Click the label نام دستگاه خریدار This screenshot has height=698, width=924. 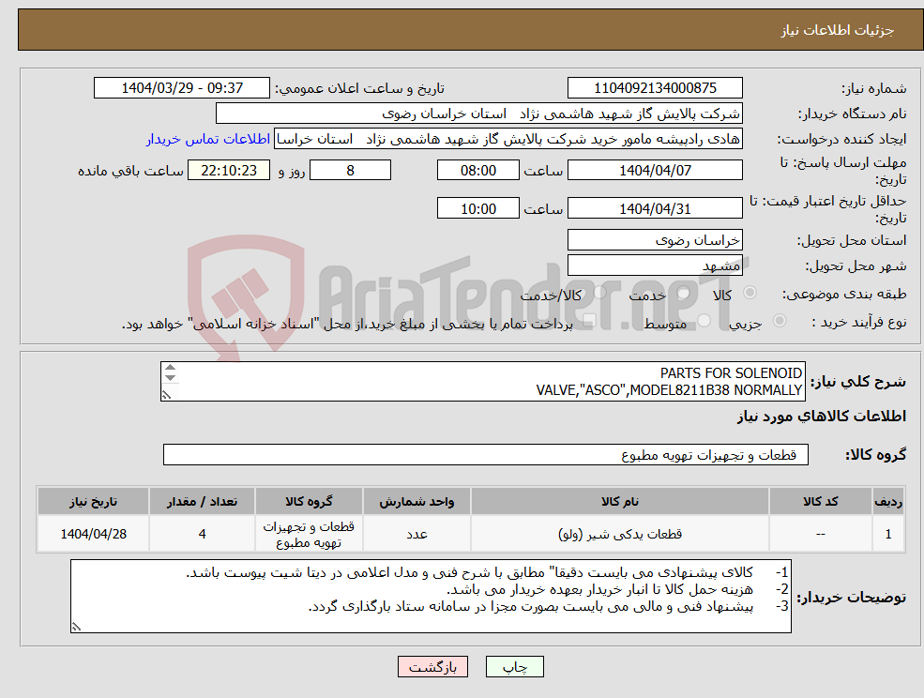pyautogui.click(x=852, y=114)
